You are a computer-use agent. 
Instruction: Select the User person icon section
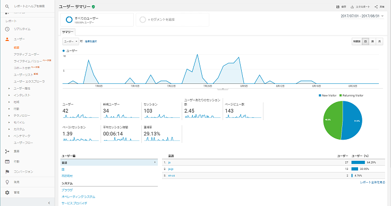(7, 39)
